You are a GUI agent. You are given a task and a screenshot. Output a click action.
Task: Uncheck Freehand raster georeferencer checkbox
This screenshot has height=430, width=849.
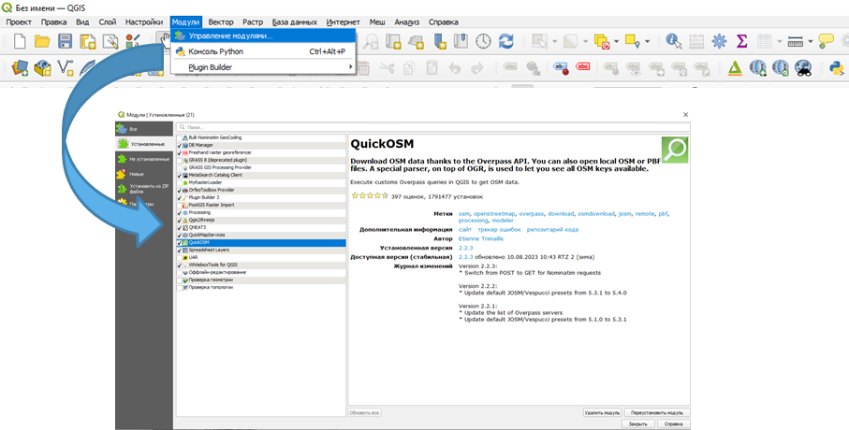180,153
